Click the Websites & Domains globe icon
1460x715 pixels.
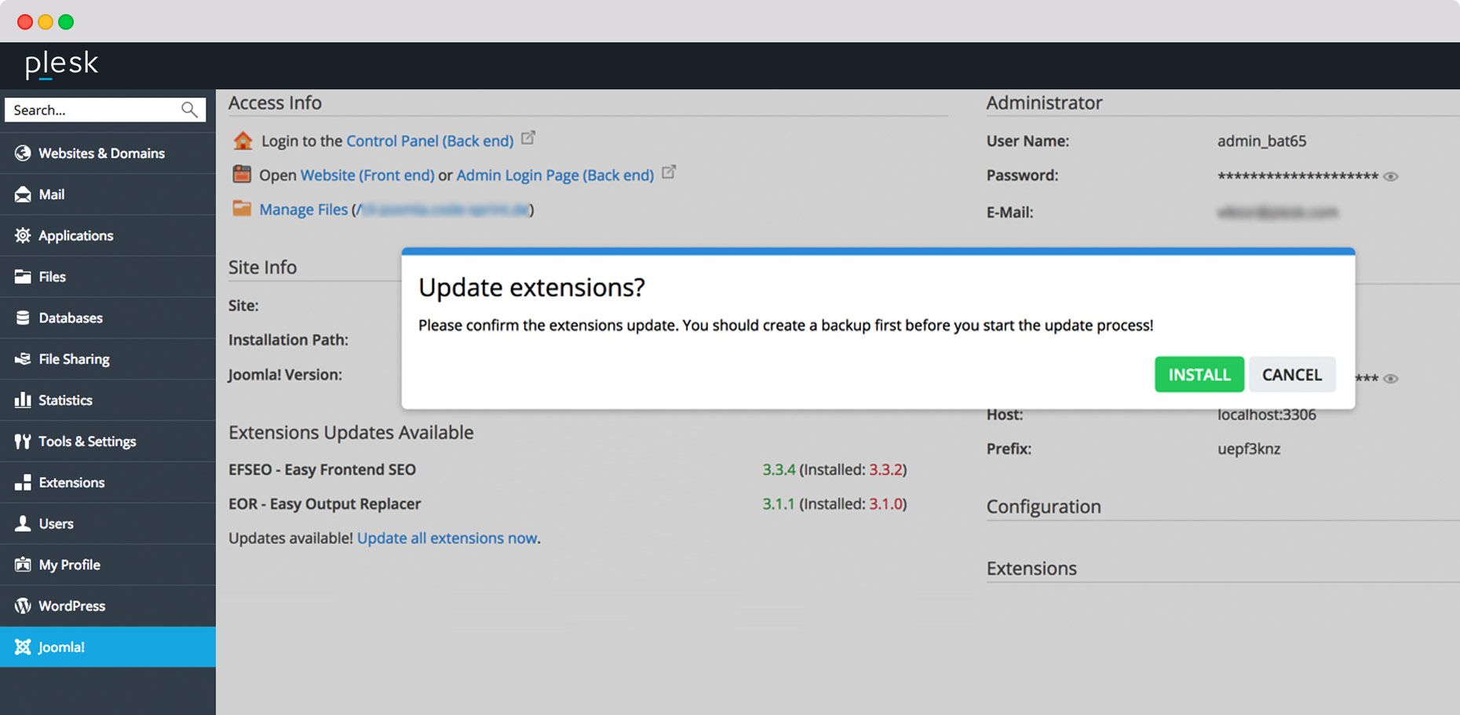pyautogui.click(x=23, y=153)
